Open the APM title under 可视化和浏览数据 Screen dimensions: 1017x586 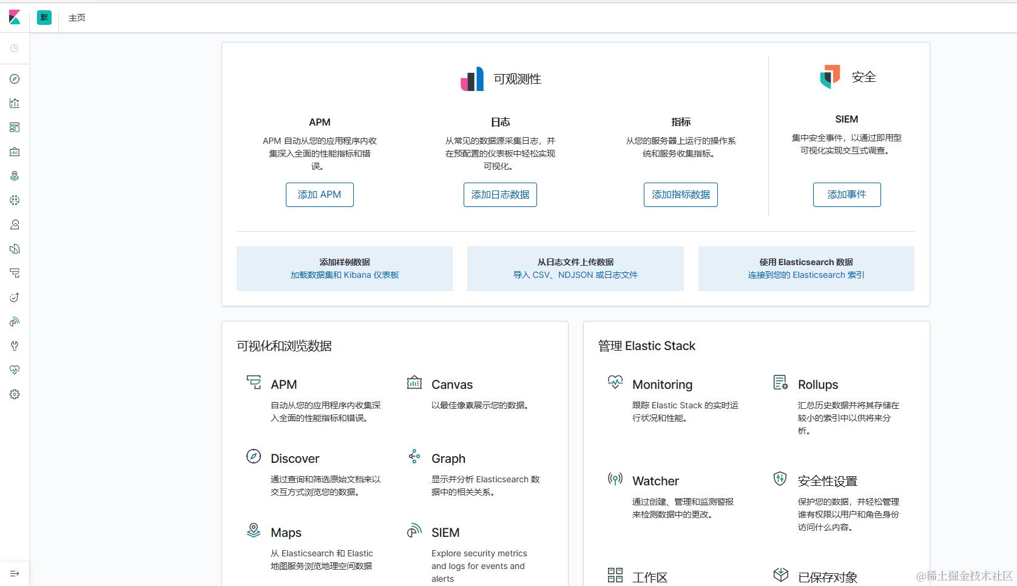[x=284, y=385]
